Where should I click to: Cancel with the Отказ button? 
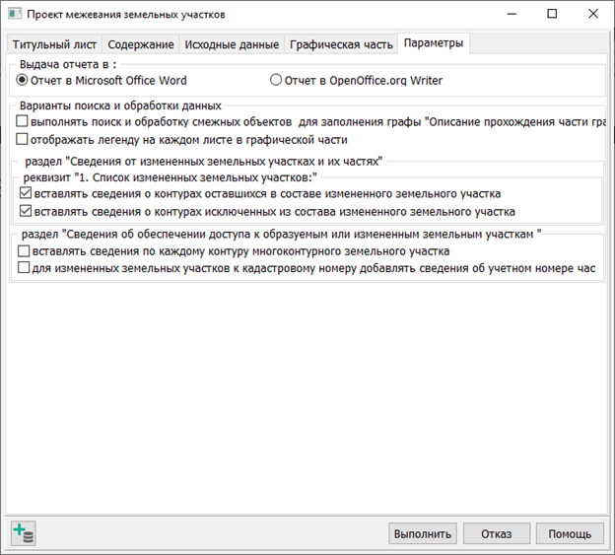click(x=497, y=534)
